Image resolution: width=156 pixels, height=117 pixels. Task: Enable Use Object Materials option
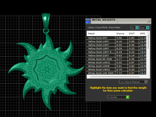[133, 82]
